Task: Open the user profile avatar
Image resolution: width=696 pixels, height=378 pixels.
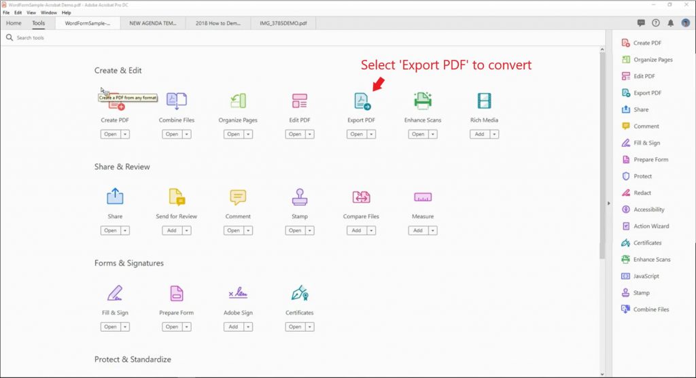Action: (686, 22)
